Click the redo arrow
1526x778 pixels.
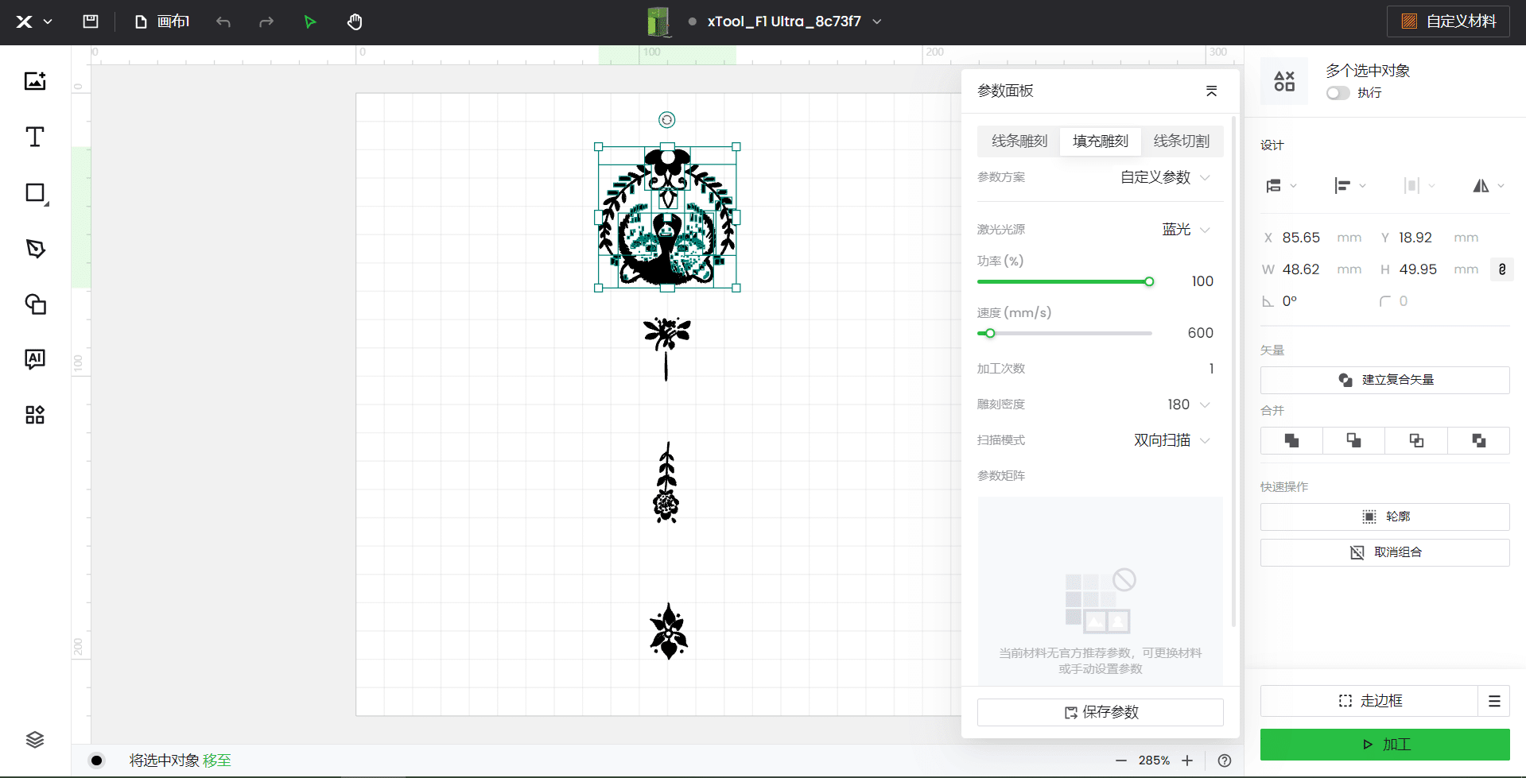point(266,22)
